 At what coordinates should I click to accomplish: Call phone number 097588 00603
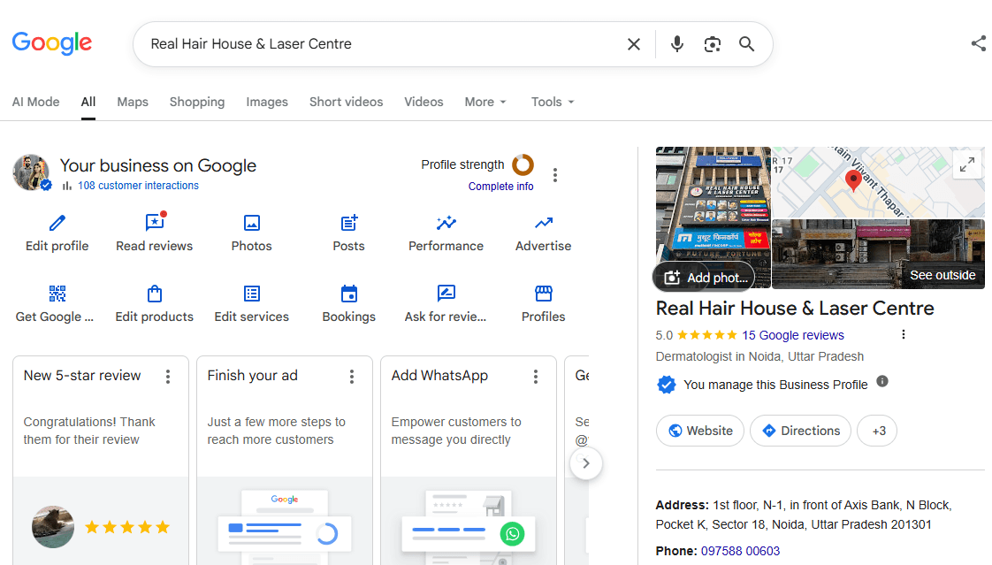coord(740,551)
